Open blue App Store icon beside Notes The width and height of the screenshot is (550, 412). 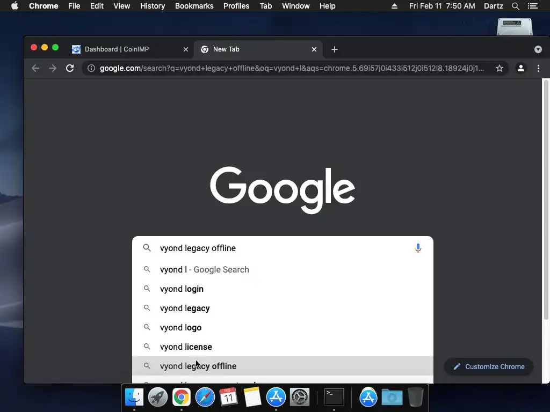point(276,398)
